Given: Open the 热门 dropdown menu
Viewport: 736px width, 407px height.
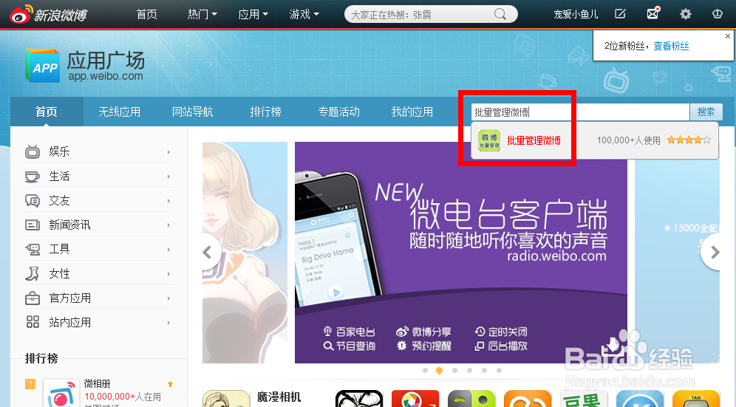Looking at the screenshot, I should coord(202,14).
